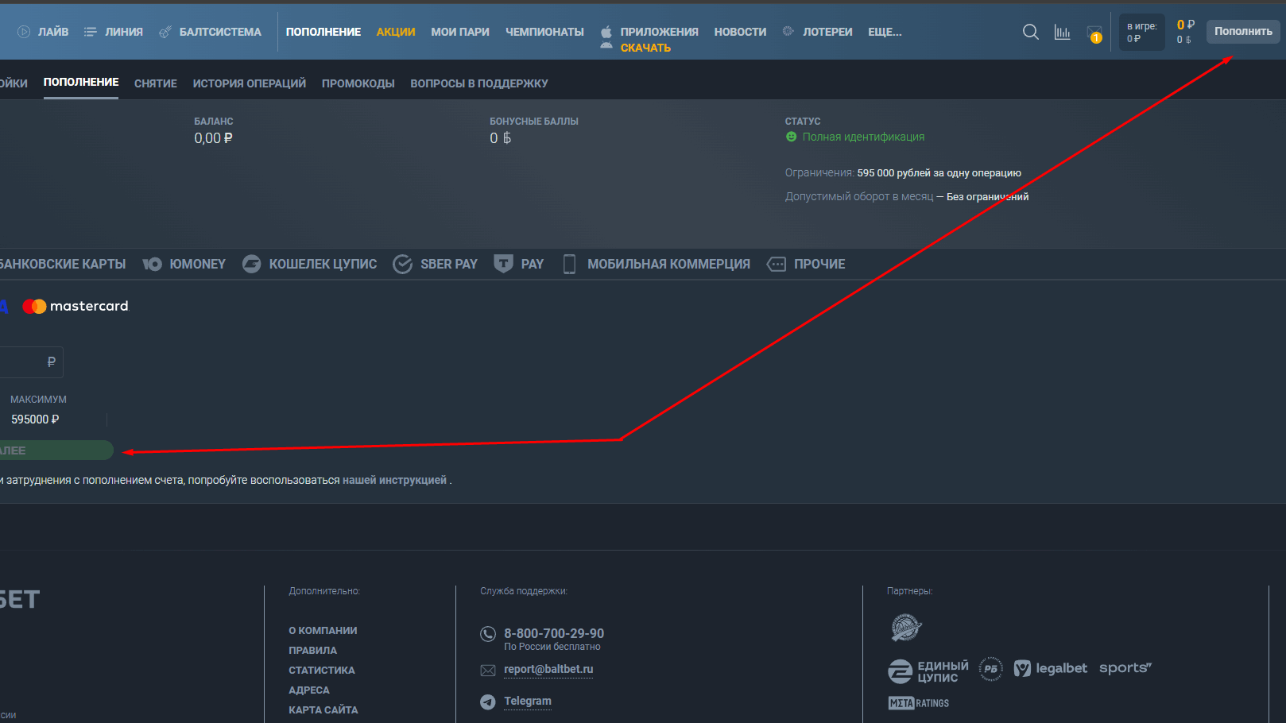Click the report@baltbet.ru email link

548,669
